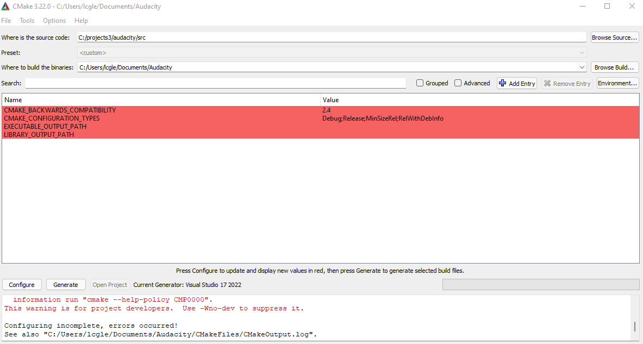Viewport: 643px width, 344px height.
Task: Click the Remove Entry X icon
Action: point(547,83)
